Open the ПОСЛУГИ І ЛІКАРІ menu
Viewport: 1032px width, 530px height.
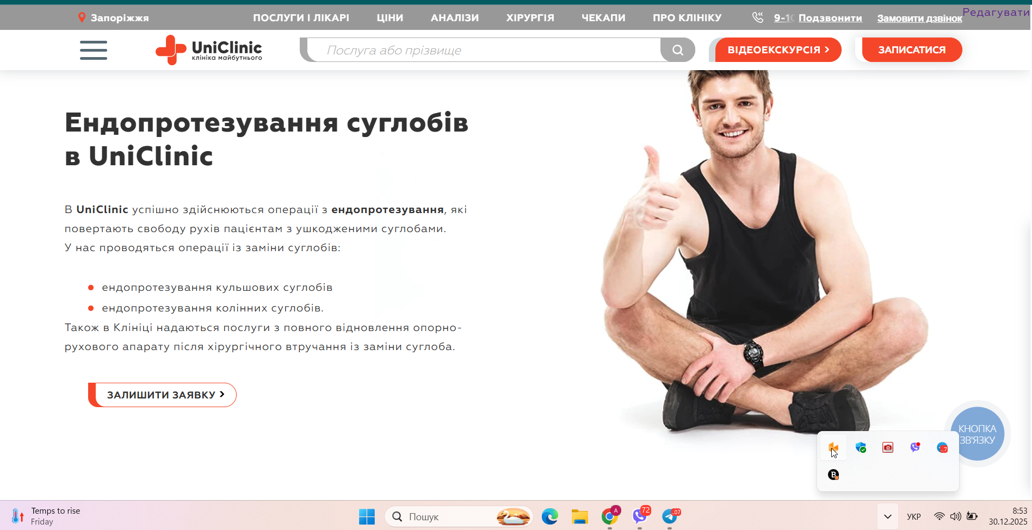(301, 17)
